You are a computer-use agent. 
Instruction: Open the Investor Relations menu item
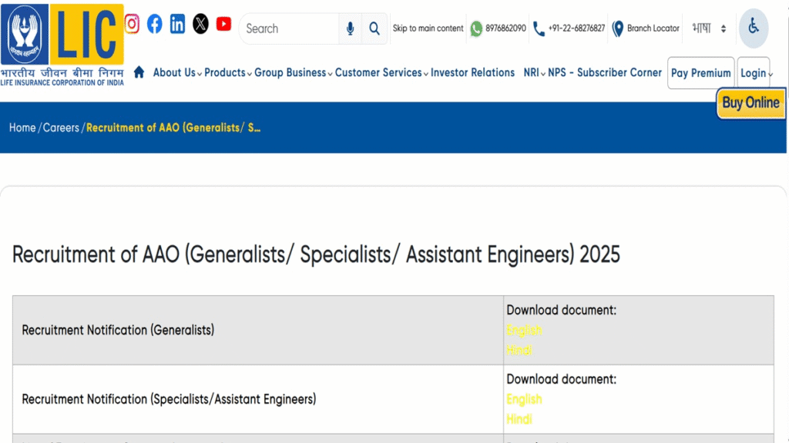(x=472, y=72)
